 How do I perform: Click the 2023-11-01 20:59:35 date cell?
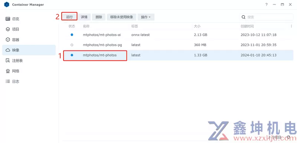(x=258, y=45)
